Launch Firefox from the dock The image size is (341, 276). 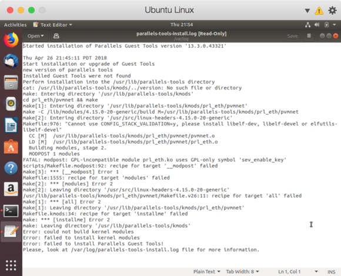(x=11, y=40)
